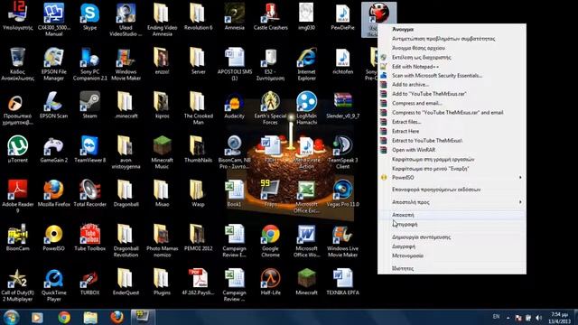Click the Total Recorder icon
Viewport: 578px width, 325px height.
pos(90,190)
